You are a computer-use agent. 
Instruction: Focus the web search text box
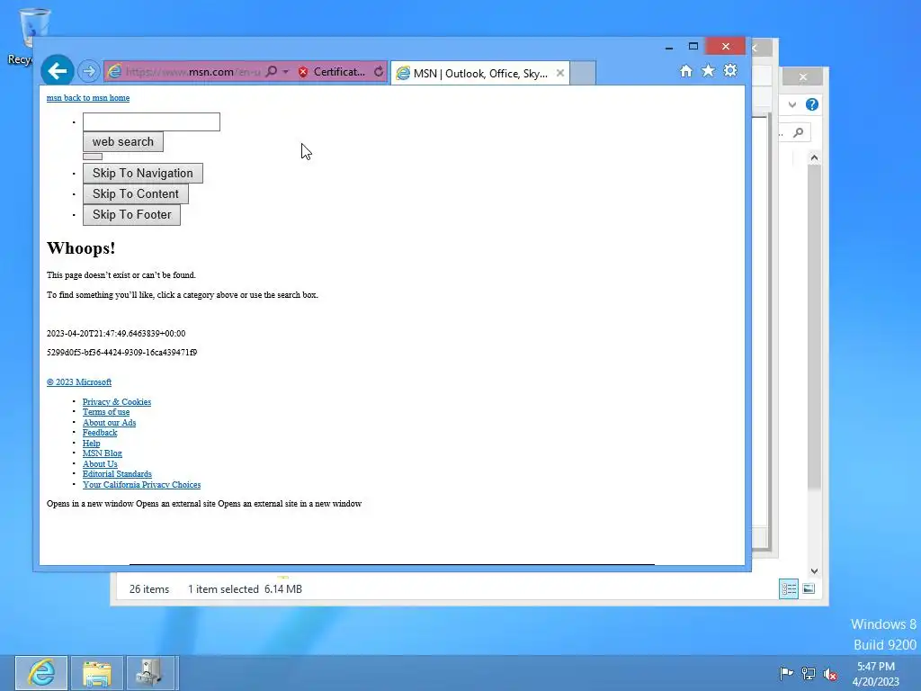click(x=151, y=121)
